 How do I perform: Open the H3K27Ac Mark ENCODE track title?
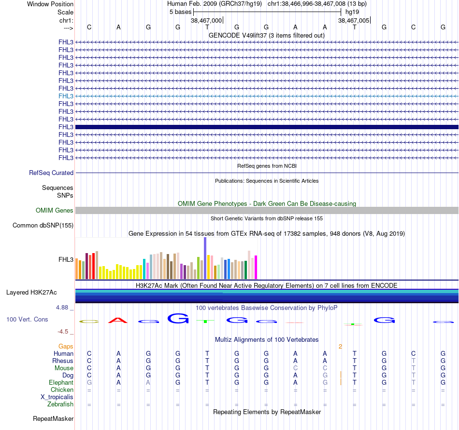[x=267, y=285]
